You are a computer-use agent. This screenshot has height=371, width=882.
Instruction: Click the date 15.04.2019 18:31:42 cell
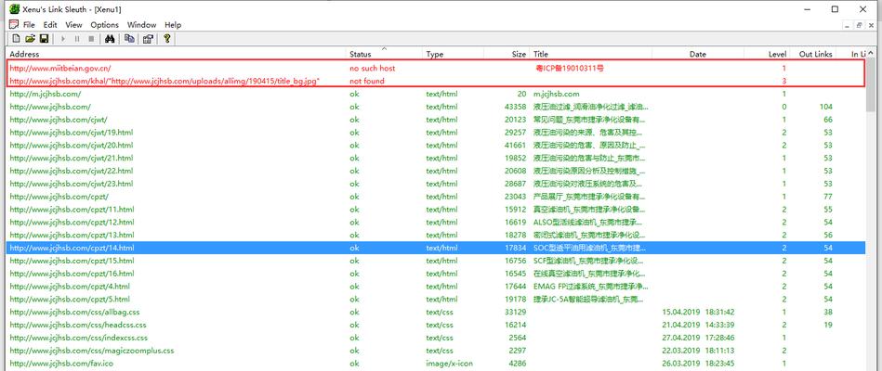coord(698,312)
